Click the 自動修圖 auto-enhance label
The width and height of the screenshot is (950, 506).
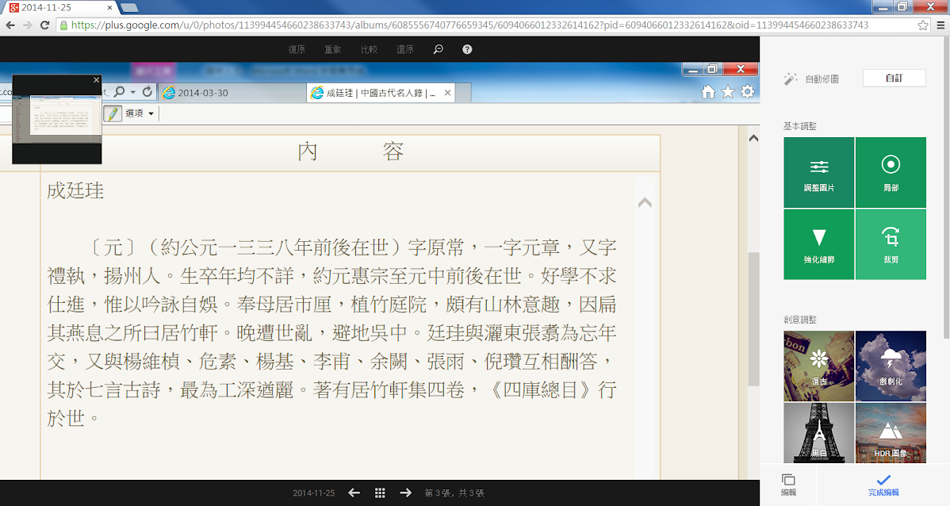click(822, 79)
